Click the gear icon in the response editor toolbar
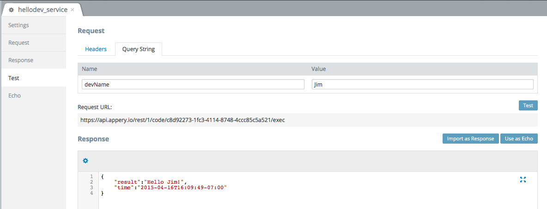Viewport: 547px width, 209px height. (85, 161)
